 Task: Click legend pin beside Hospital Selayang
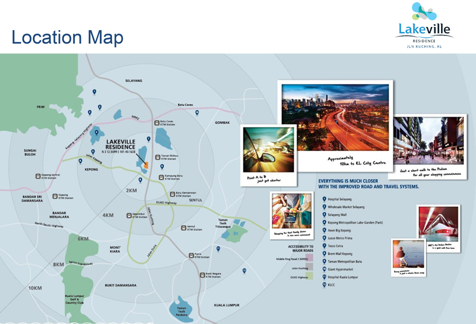324,199
